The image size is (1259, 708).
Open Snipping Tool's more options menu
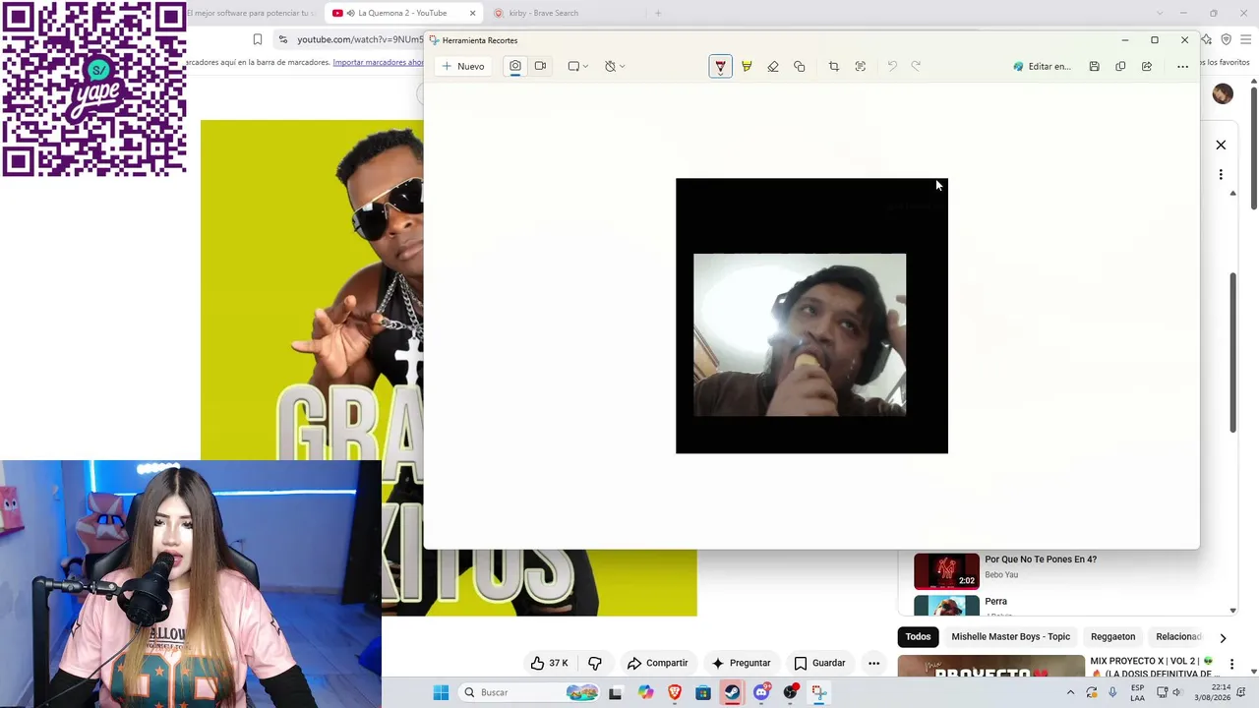(x=1182, y=66)
